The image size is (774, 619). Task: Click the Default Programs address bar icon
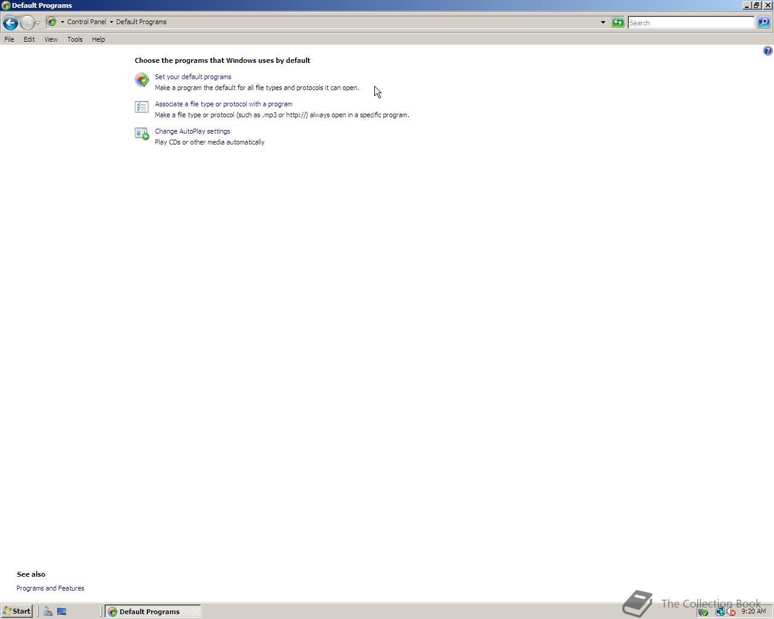click(52, 22)
